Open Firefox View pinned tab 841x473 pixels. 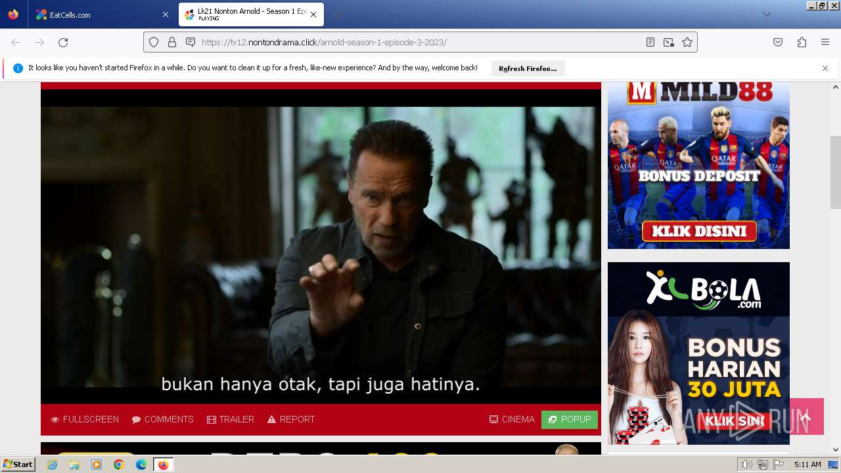13,14
